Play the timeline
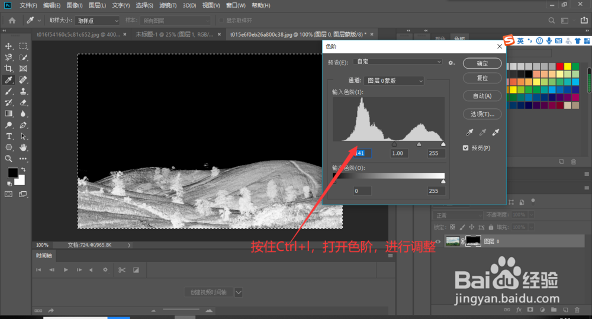Viewport: 592px width, 319px height. 66,270
